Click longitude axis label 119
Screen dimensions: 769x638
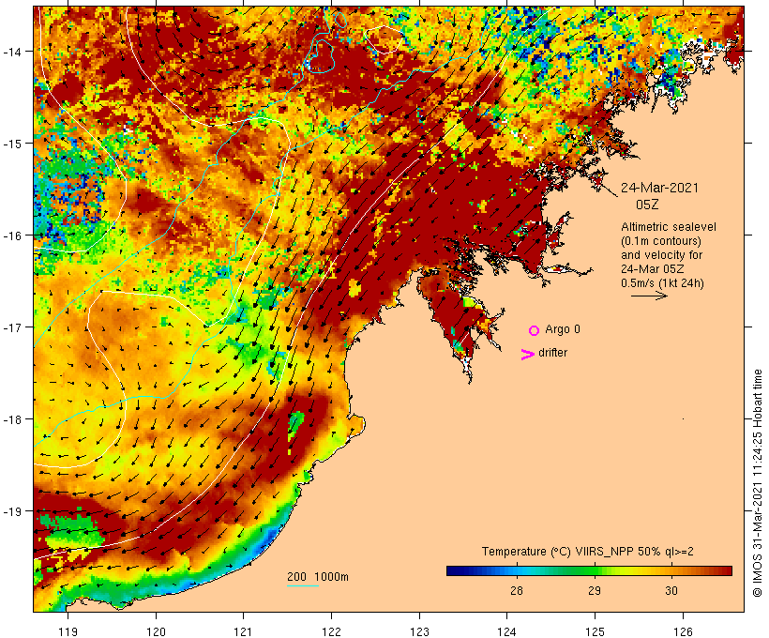point(68,631)
